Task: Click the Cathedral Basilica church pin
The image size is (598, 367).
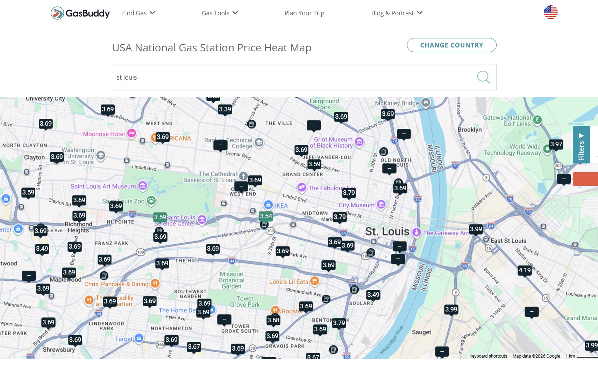Action: tap(243, 176)
